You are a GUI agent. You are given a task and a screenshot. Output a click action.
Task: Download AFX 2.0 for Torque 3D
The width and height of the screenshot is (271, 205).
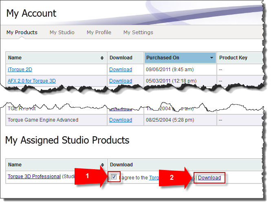[x=121, y=81]
